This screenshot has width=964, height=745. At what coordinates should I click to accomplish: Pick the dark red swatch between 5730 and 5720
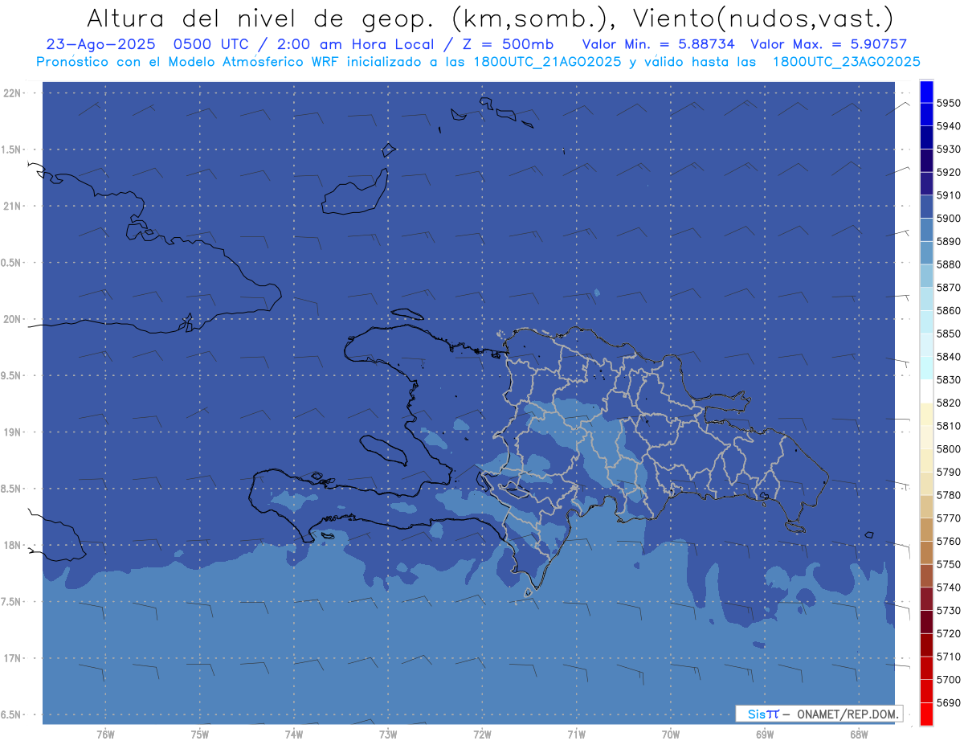926,622
